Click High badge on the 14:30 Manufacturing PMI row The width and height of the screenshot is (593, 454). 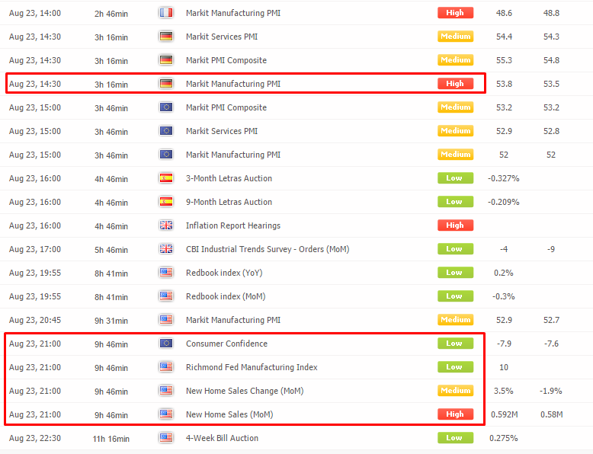(x=455, y=84)
